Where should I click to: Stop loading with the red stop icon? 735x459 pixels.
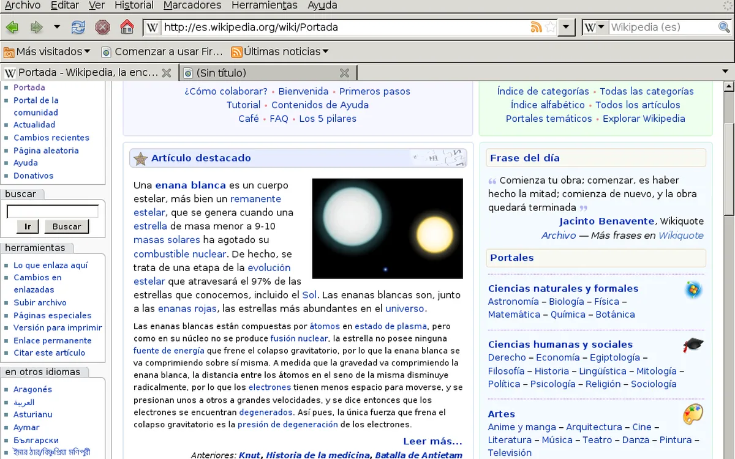coord(102,27)
